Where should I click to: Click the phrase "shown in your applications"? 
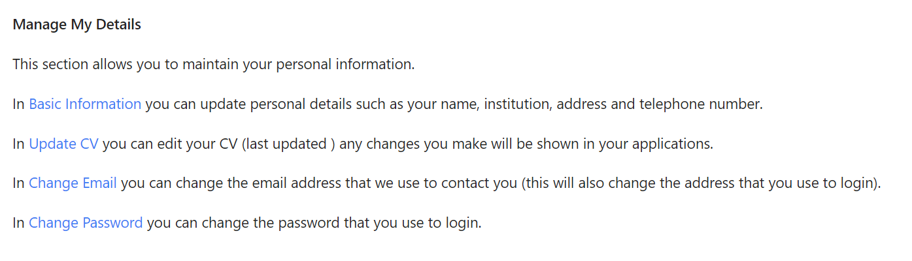click(x=629, y=144)
